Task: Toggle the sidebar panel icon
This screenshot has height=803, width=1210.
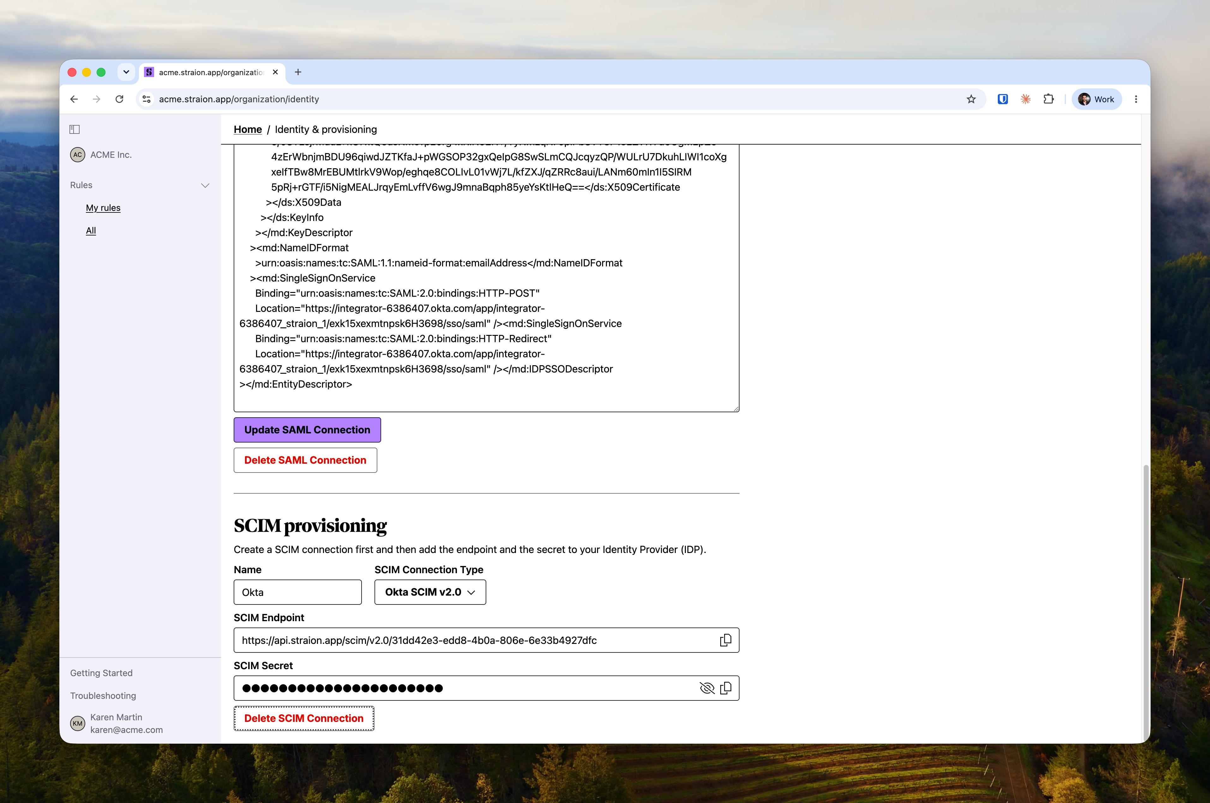Action: click(x=74, y=129)
